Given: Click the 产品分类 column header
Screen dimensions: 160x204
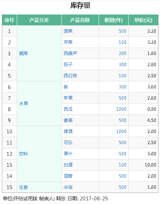Looking at the screenshot, I should pos(39,20).
